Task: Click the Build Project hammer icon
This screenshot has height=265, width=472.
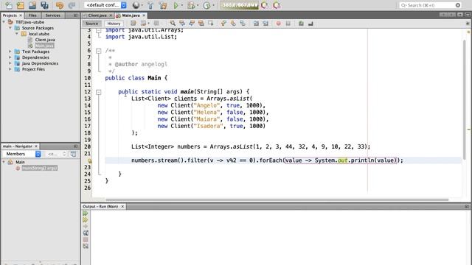Action: (150, 5)
